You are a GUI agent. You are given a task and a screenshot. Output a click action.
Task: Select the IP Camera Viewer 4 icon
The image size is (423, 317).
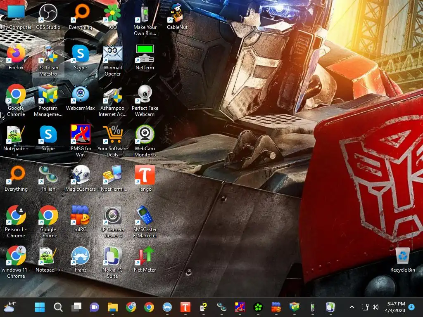pyautogui.click(x=112, y=222)
